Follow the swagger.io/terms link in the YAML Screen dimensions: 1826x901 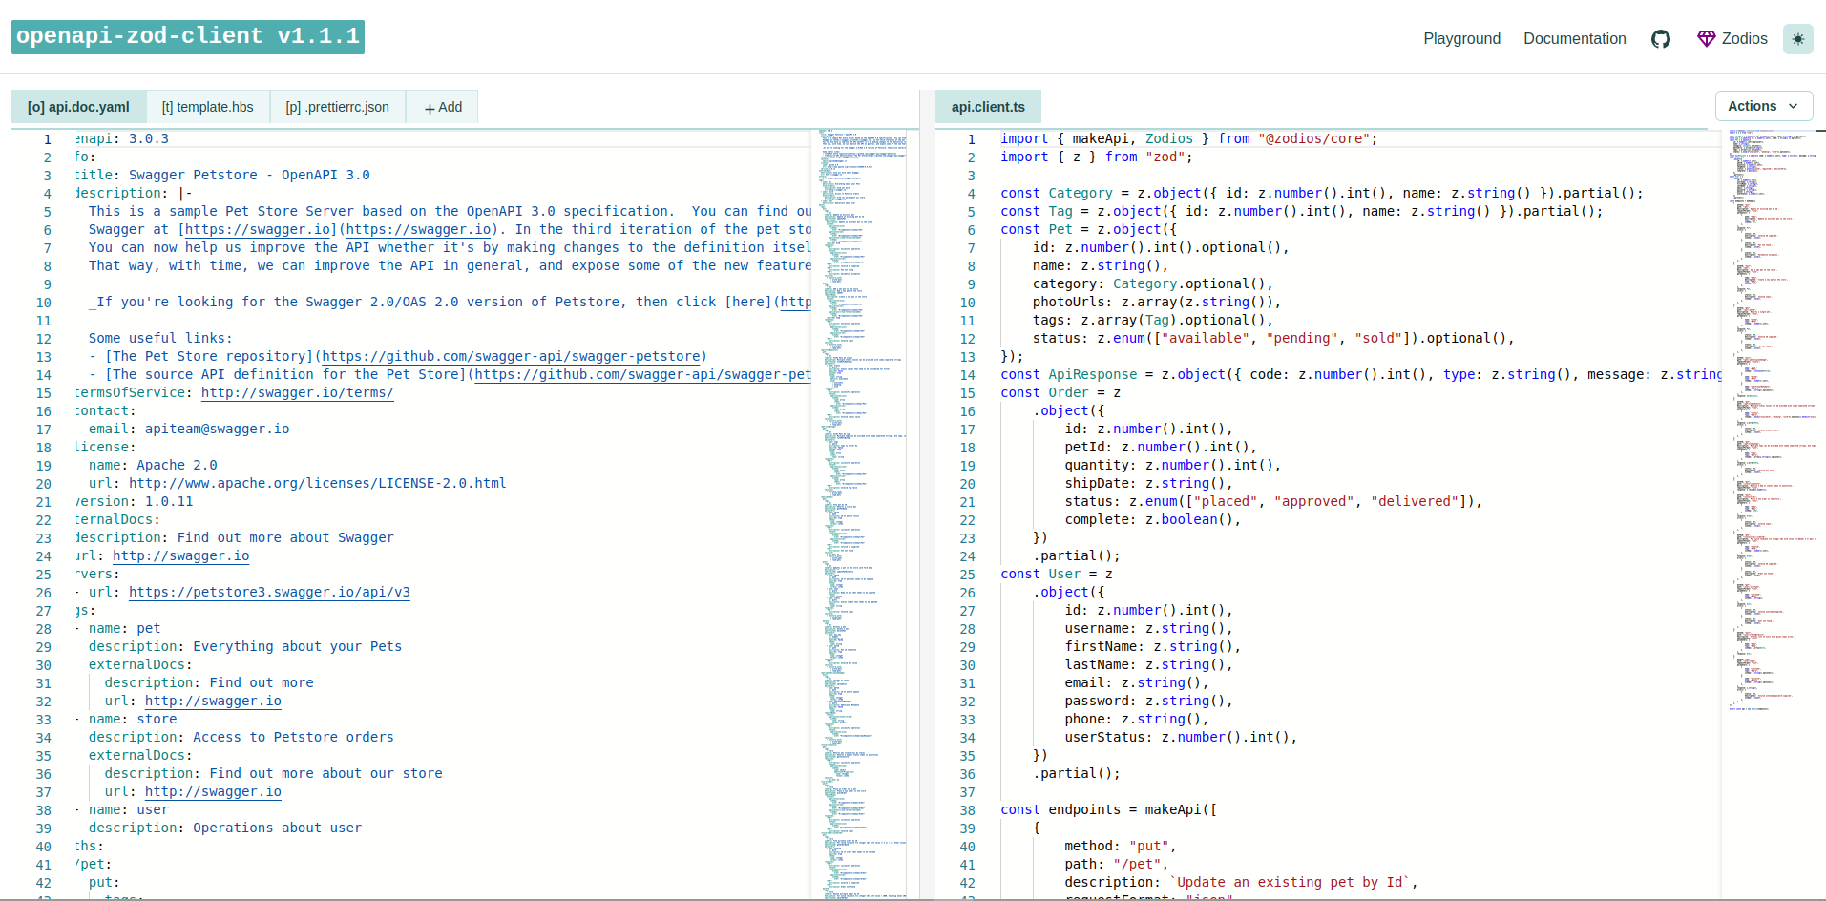(x=297, y=392)
